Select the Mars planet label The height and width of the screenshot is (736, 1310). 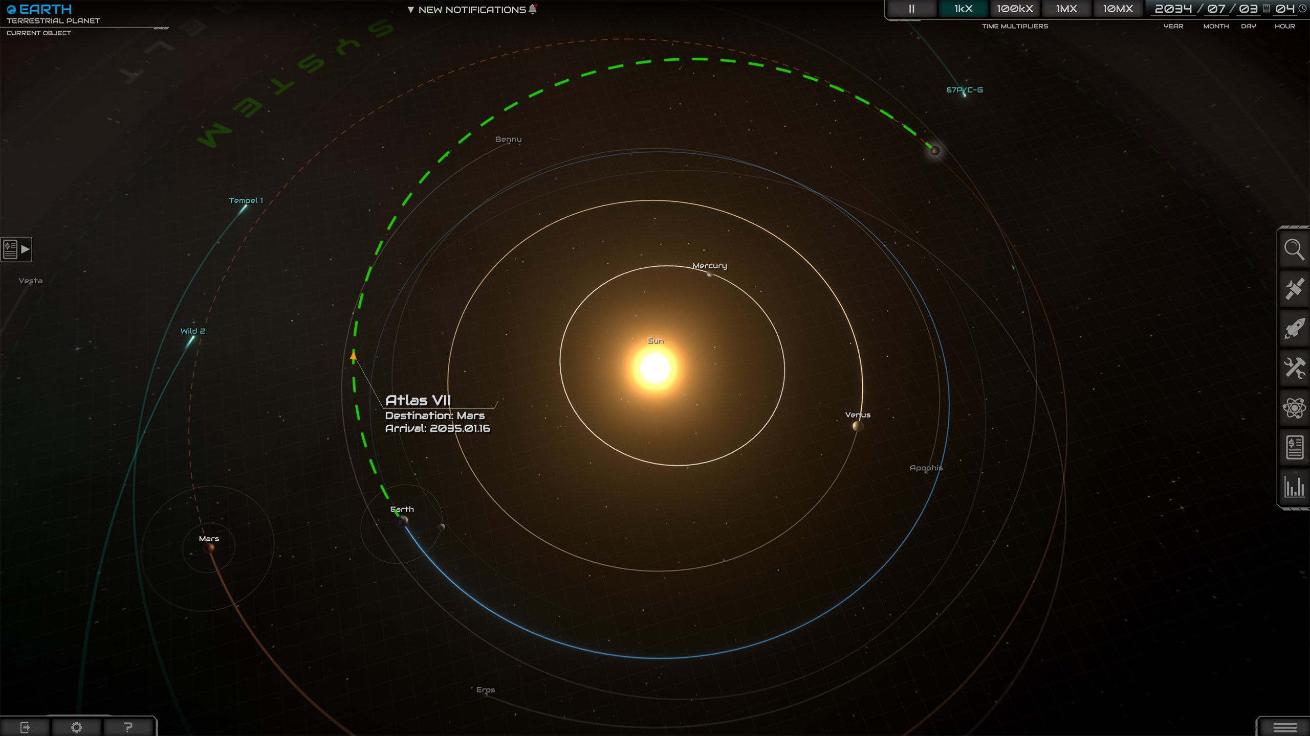click(209, 539)
